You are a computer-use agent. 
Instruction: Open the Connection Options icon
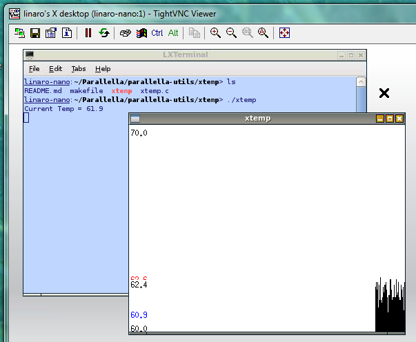[x=51, y=32]
